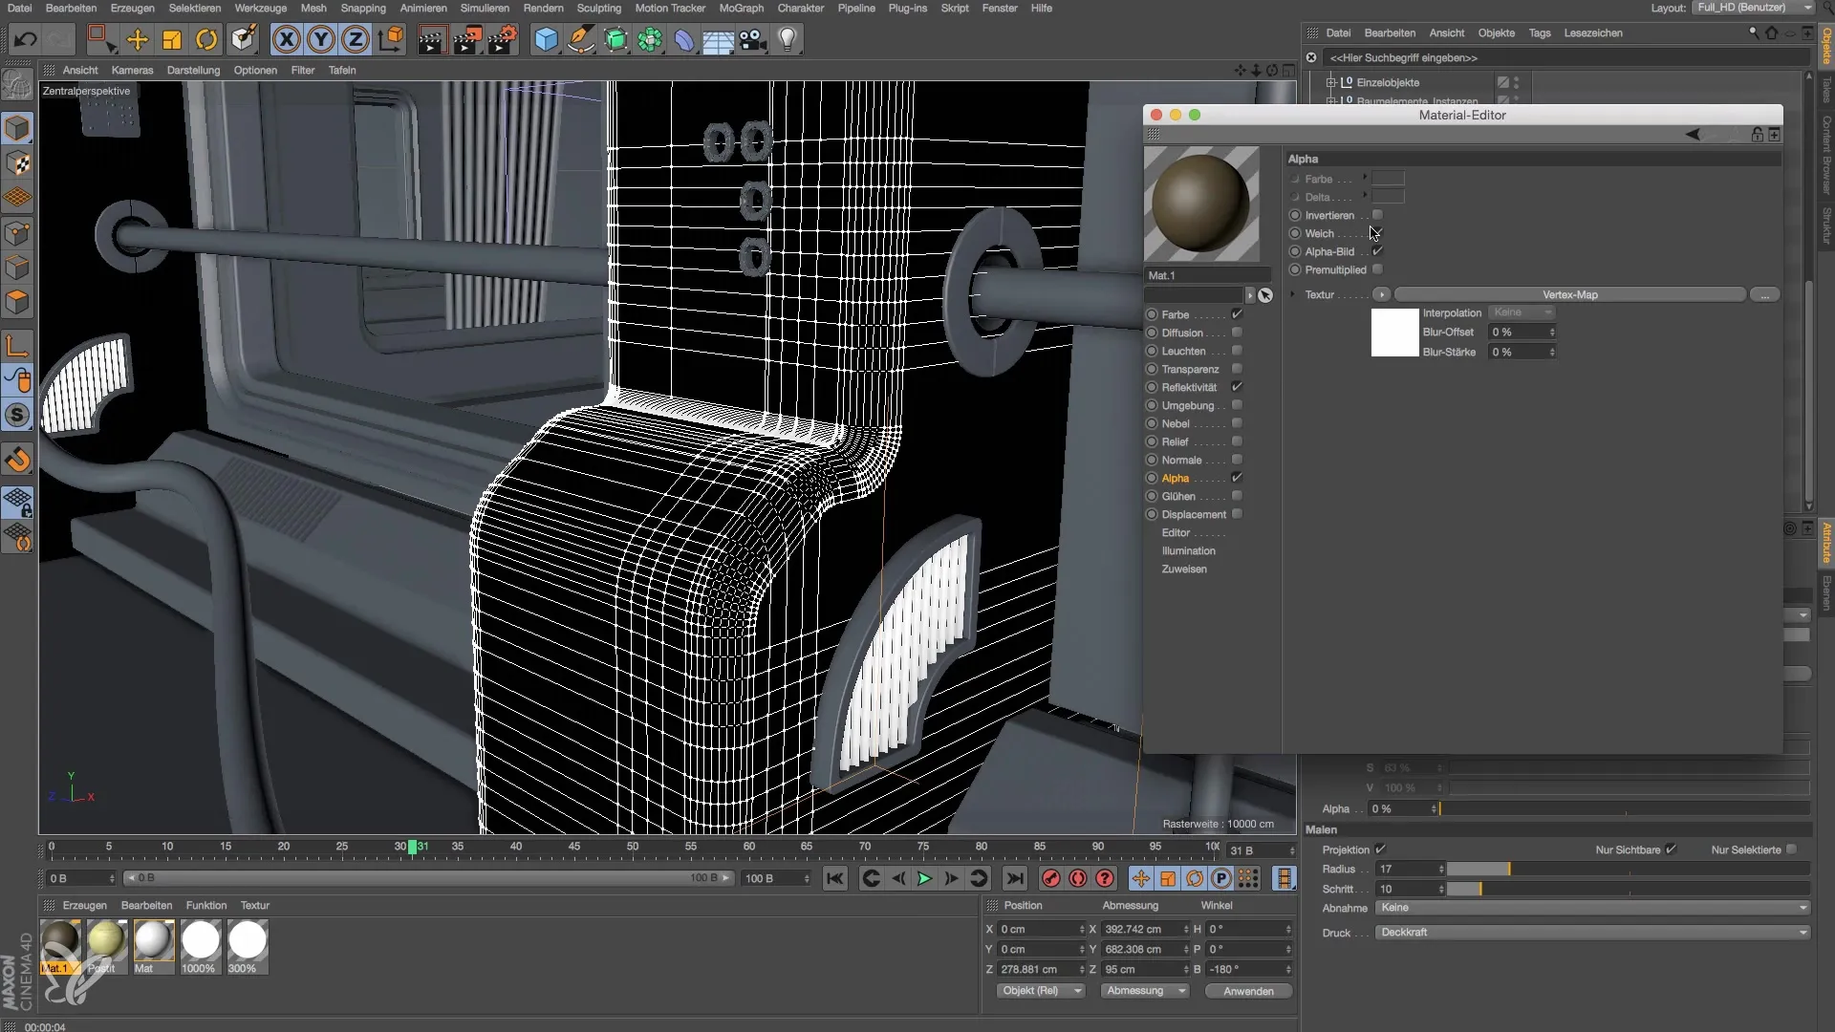Go to start of timeline

tap(835, 878)
